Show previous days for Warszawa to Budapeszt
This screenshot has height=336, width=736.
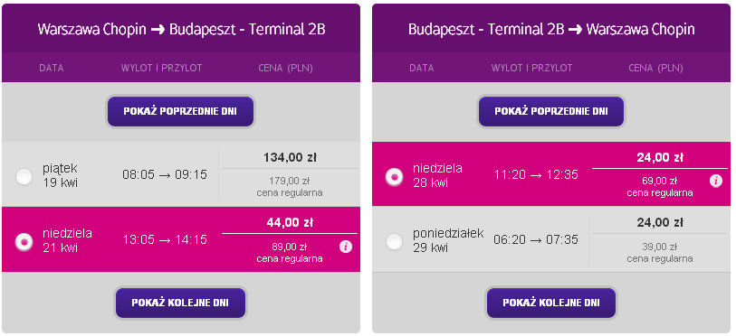[181, 111]
